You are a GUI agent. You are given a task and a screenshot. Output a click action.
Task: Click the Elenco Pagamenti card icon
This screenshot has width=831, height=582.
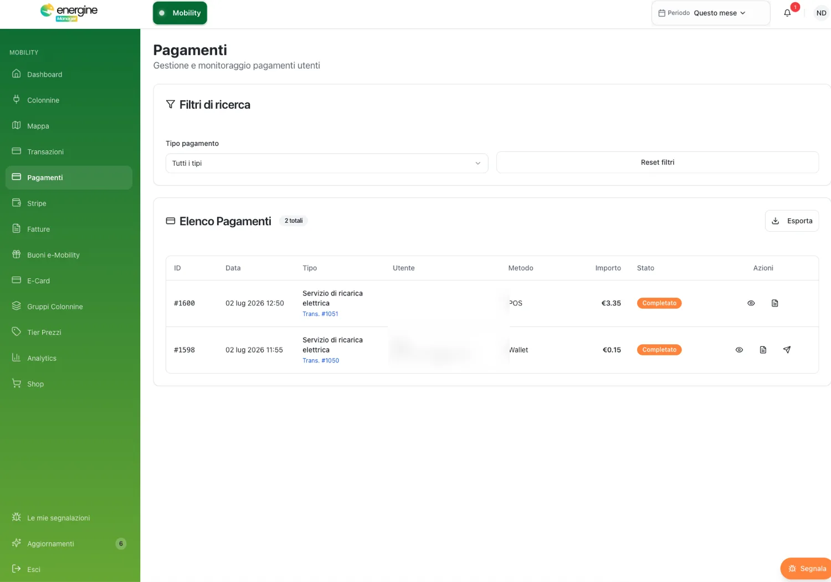[171, 221]
